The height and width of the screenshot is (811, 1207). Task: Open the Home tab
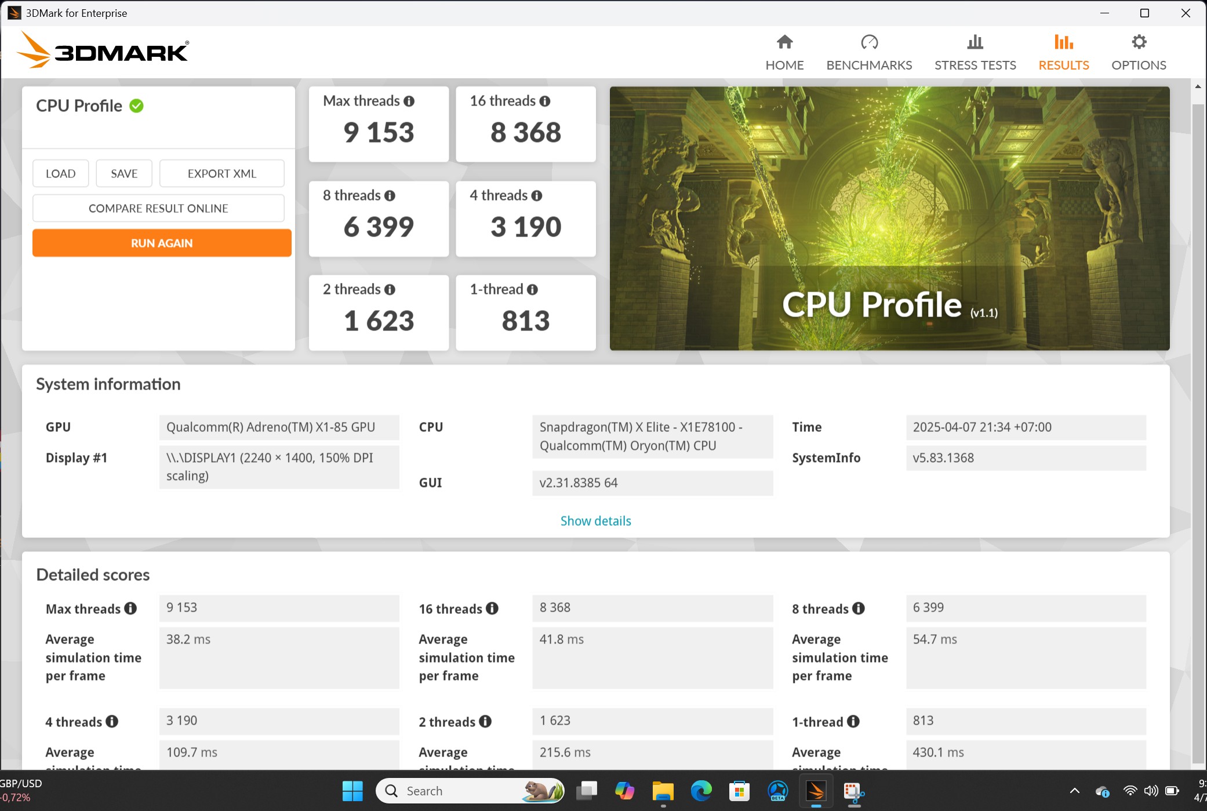(784, 53)
